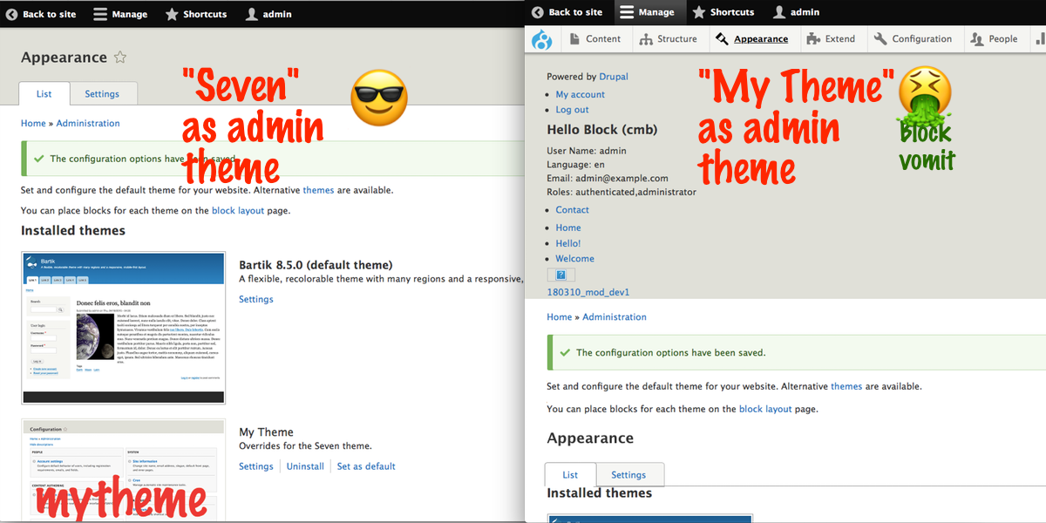
Task: Click Uninstall for My Theme
Action: 305,466
